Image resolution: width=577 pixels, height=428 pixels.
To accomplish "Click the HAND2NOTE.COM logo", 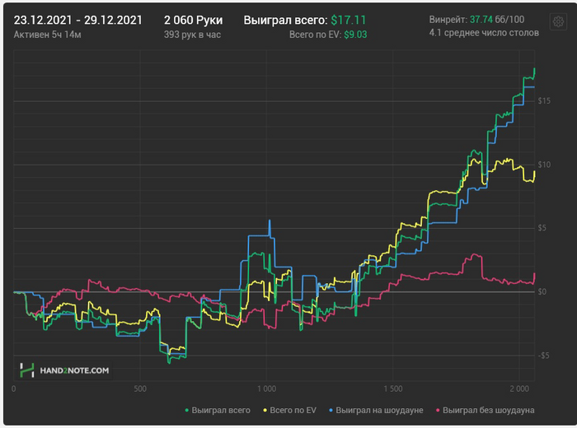I will (64, 370).
